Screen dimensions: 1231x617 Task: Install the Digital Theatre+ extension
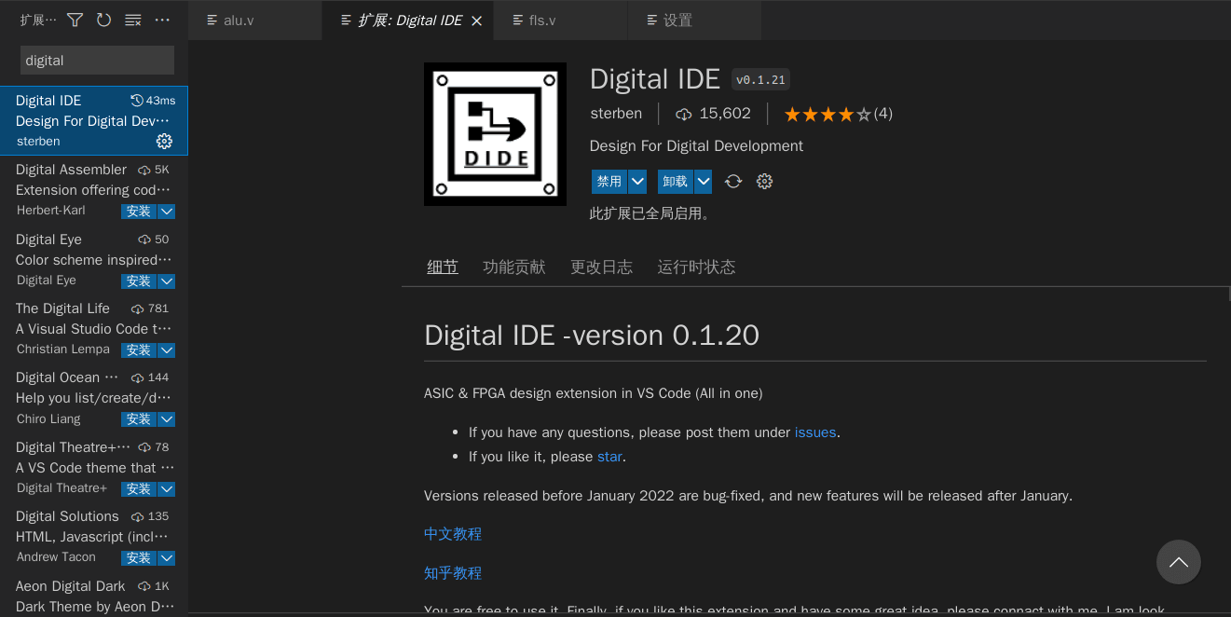tap(139, 489)
